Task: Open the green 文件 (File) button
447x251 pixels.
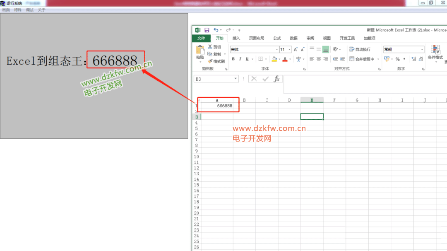Action: click(x=201, y=38)
